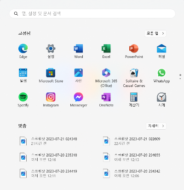Image resolution: width=184 pixels, height=190 pixels.
Task: Launch OneNote
Action: [x=106, y=100]
